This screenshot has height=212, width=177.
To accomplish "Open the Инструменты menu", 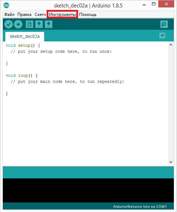I will point(63,14).
